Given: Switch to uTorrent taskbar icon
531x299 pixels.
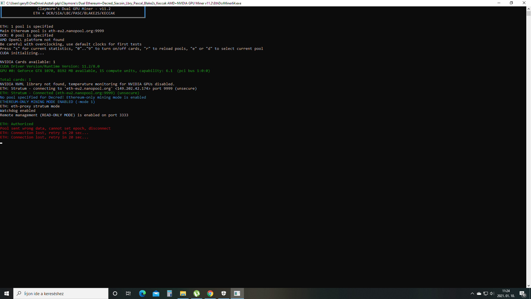Looking at the screenshot, I should point(197,293).
